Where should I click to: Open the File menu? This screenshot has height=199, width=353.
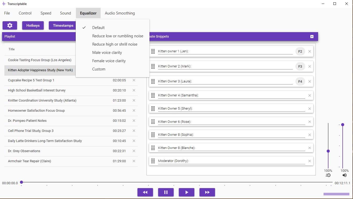pos(7,13)
